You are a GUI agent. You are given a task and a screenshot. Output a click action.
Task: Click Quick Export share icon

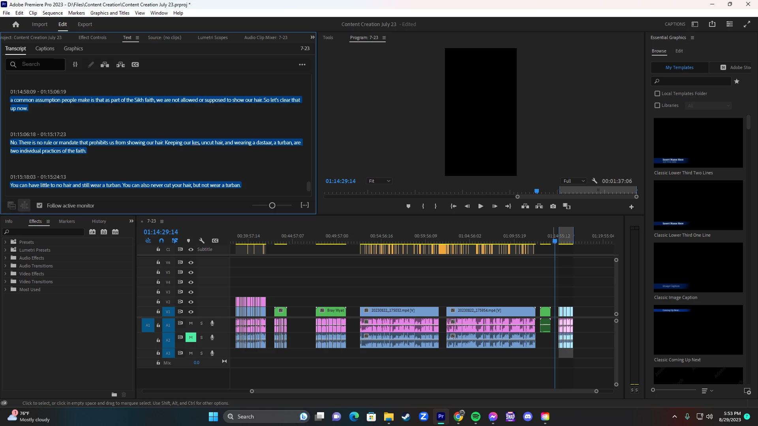tap(712, 24)
